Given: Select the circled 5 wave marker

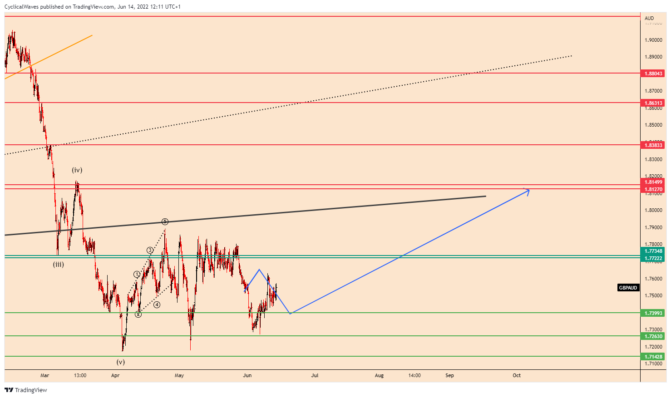Looking at the screenshot, I should 165,221.
